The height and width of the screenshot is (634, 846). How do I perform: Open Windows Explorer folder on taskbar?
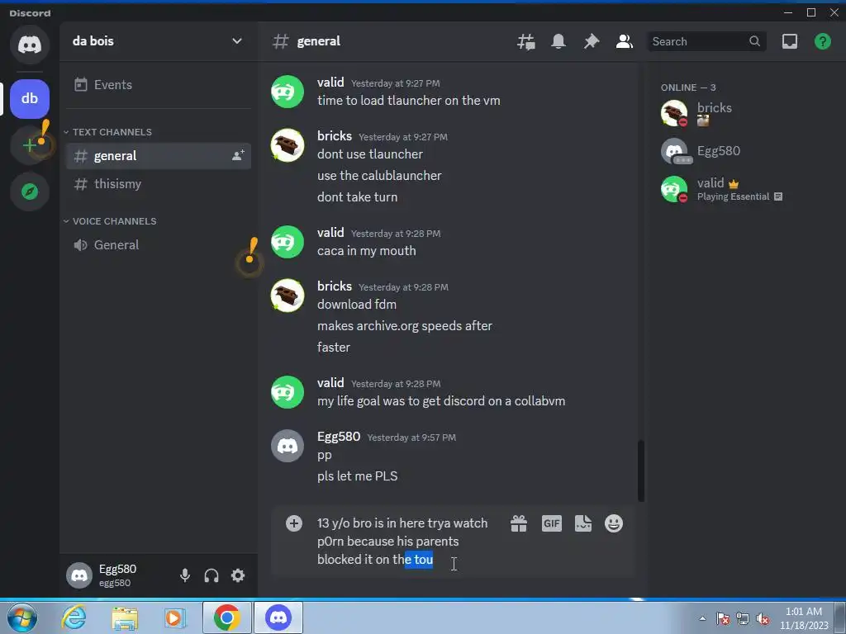[125, 617]
